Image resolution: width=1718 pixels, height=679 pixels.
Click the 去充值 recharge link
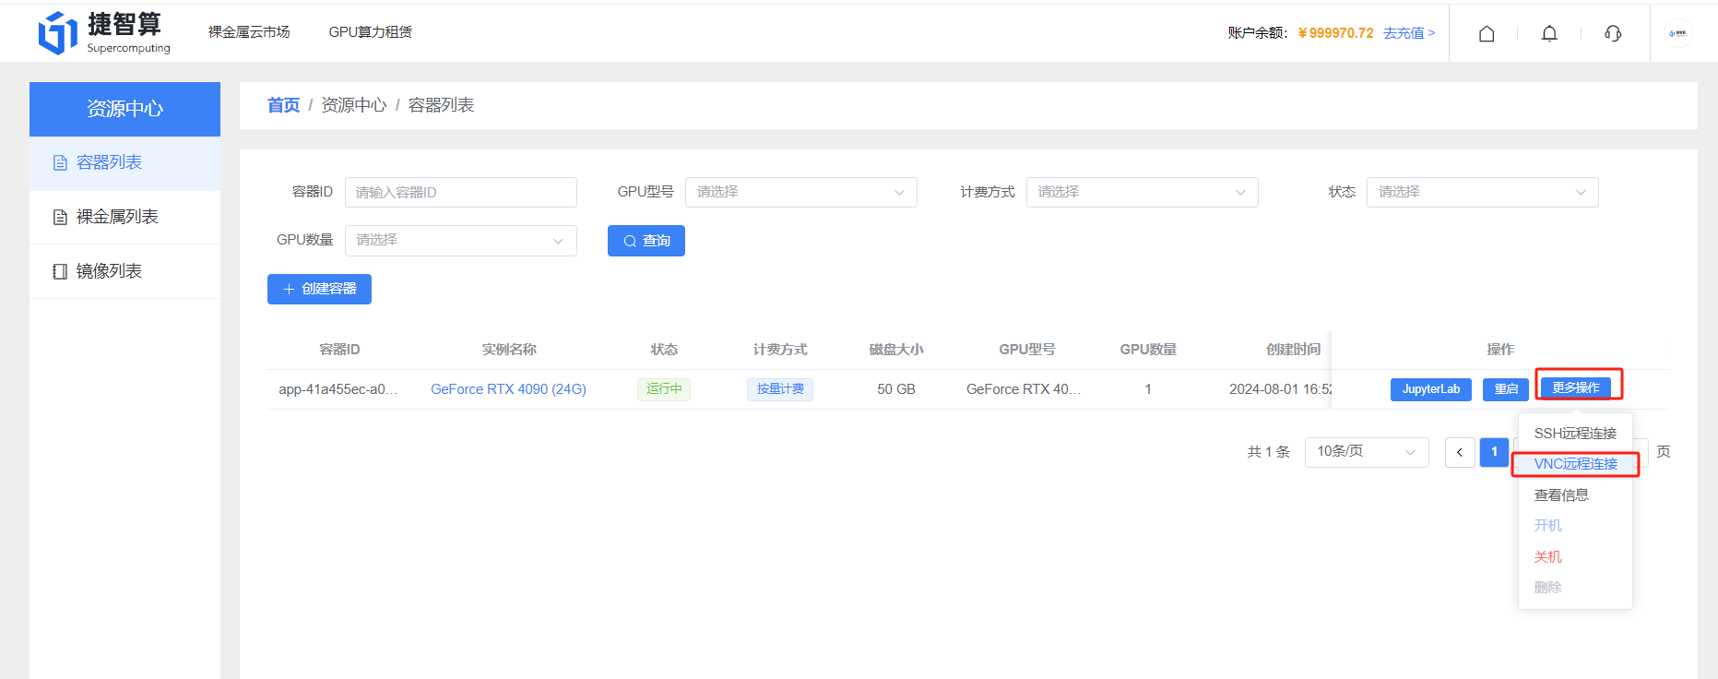tap(1409, 33)
